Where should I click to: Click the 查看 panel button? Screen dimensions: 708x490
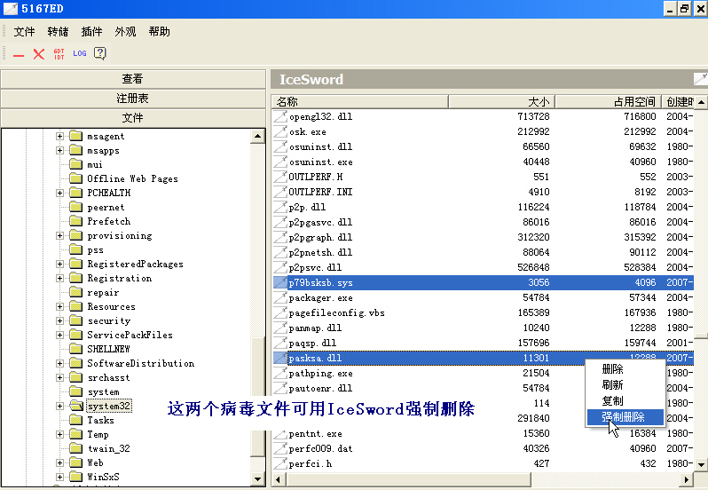coord(133,79)
